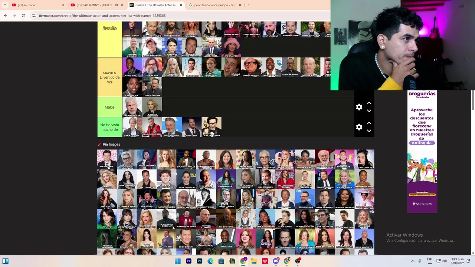Click the pushpin icon beside Pin Images
Screen dimensions: 475x267
click(x=99, y=145)
